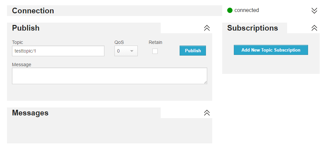Viewport: 324px width, 157px height.
Task: Click the Messages section header title
Action: (x=30, y=113)
